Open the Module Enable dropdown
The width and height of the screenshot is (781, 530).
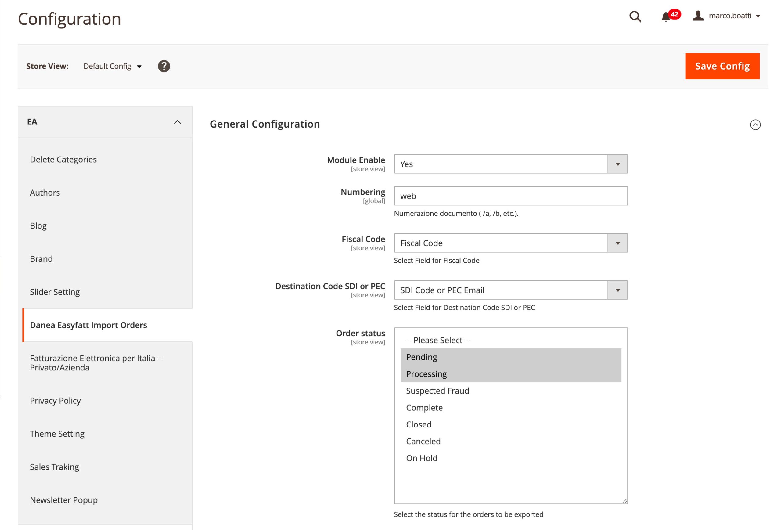click(510, 164)
